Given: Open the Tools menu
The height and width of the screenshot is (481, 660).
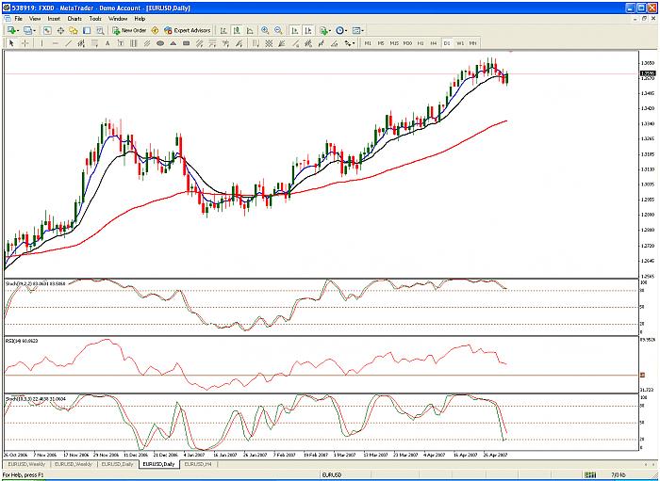Looking at the screenshot, I should pos(95,19).
